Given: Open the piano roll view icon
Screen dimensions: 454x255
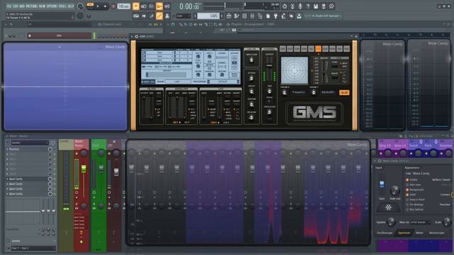Looking at the screenshot, I should point(236,16).
